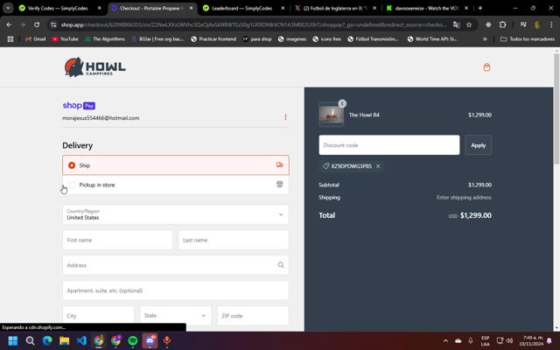
Task: Open the Google apps grid in bookmarks bar
Action: tap(10, 38)
